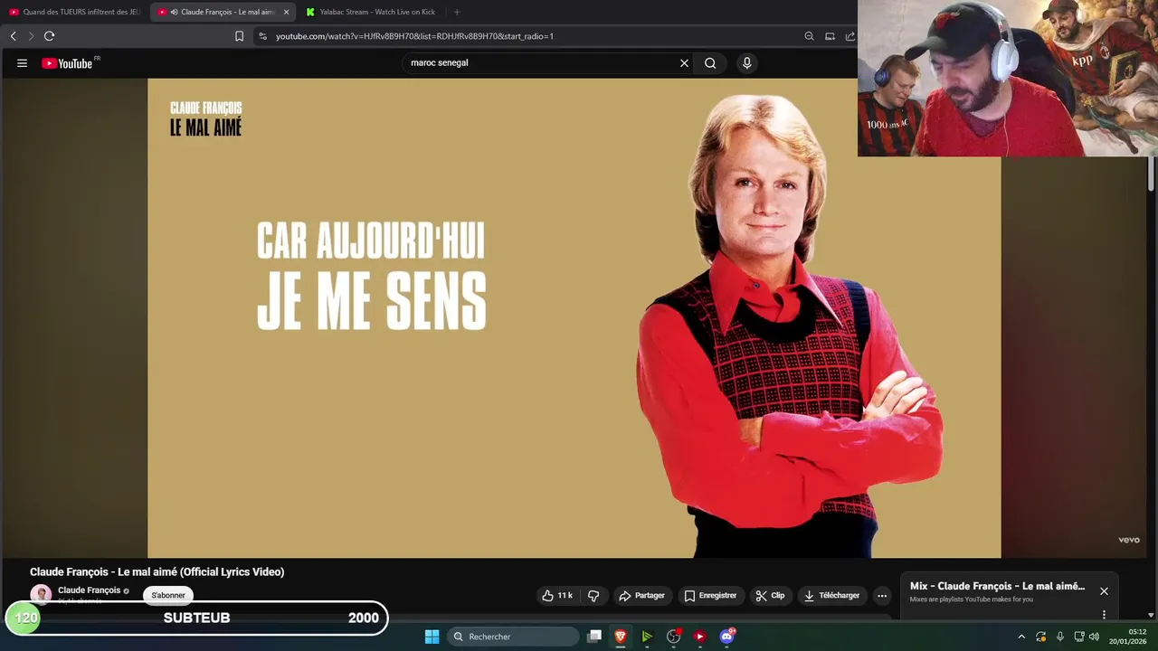The height and width of the screenshot is (651, 1158).
Task: Open the green play-arrow app on taskbar
Action: (647, 637)
